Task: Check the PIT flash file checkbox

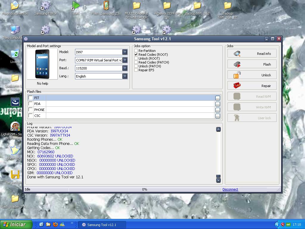Action: (31, 98)
